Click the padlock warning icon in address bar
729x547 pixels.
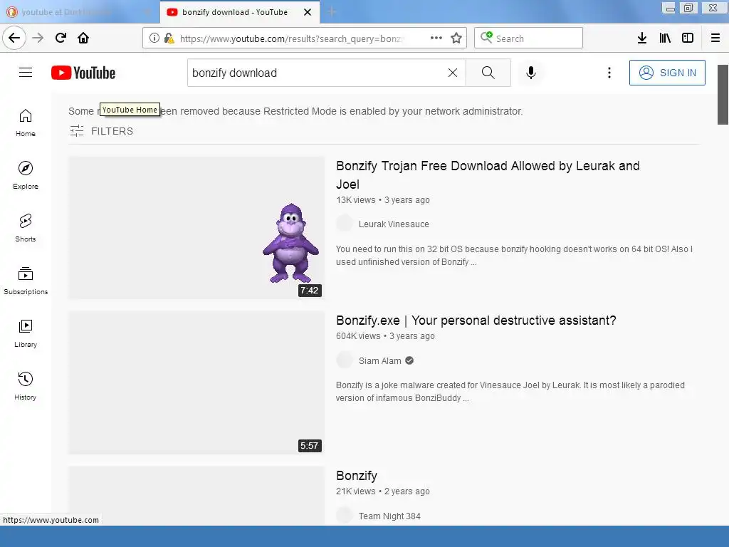pyautogui.click(x=169, y=38)
